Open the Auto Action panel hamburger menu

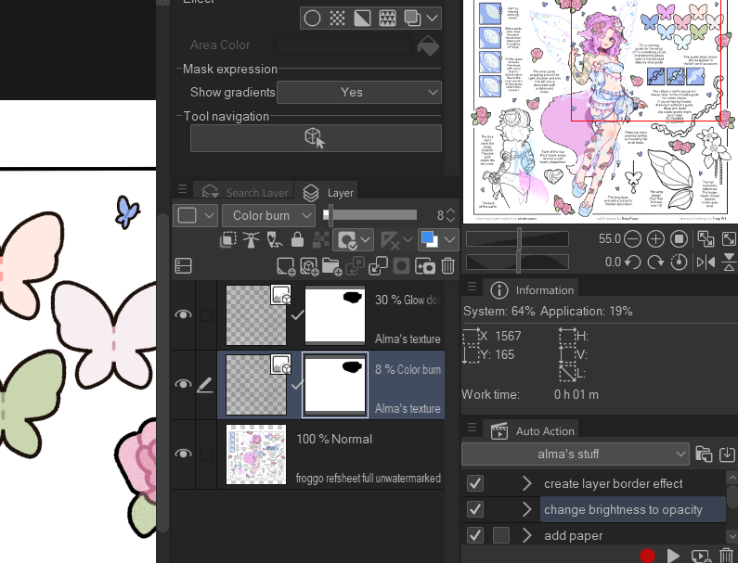tap(472, 428)
